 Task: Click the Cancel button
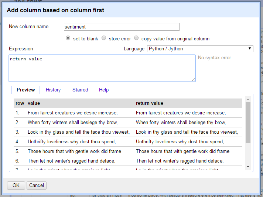point(37,185)
